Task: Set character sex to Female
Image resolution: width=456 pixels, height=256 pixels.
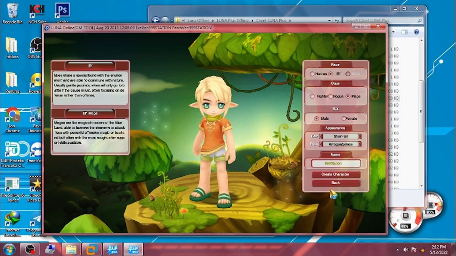Action: [x=344, y=118]
